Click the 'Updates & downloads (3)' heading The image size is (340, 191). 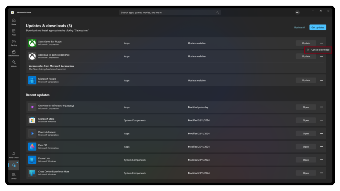pyautogui.click(x=49, y=26)
